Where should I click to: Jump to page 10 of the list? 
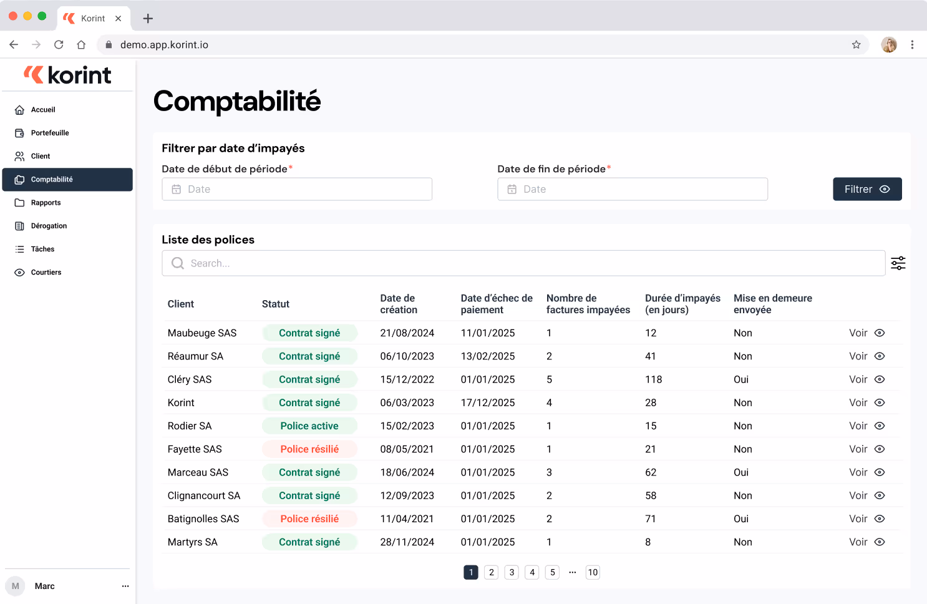593,572
